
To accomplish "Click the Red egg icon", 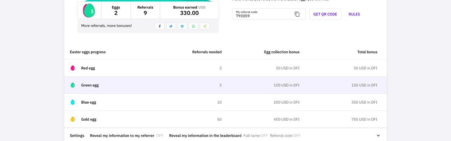I will [x=73, y=68].
